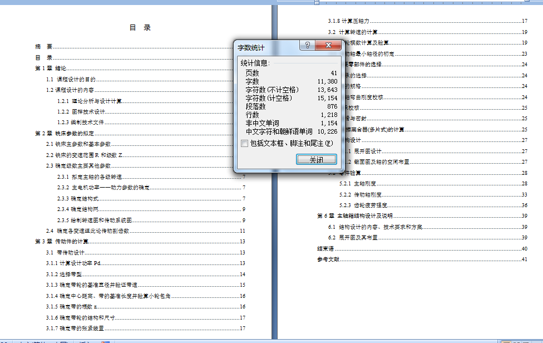Click the 字符数(不计空格) value 13,643
Image resolution: width=543 pixels, height=343 pixels.
coord(327,90)
